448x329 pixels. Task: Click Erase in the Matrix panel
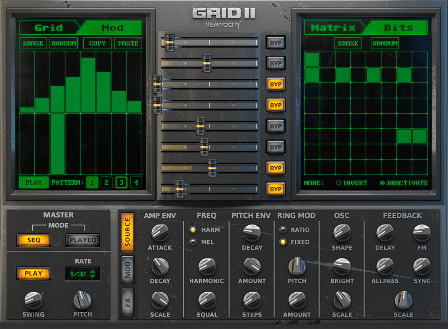(348, 43)
